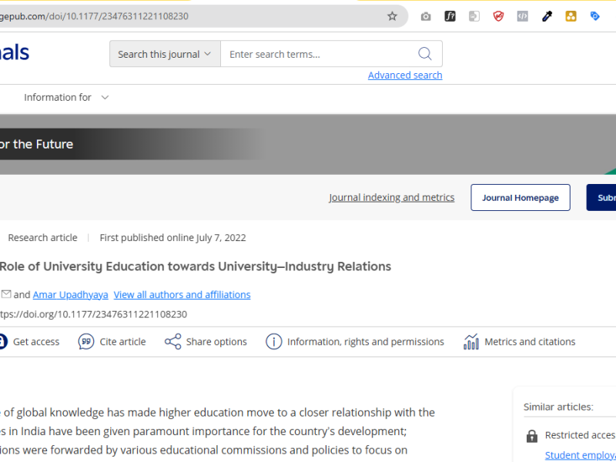Click the Journal Homepage button

(x=521, y=198)
